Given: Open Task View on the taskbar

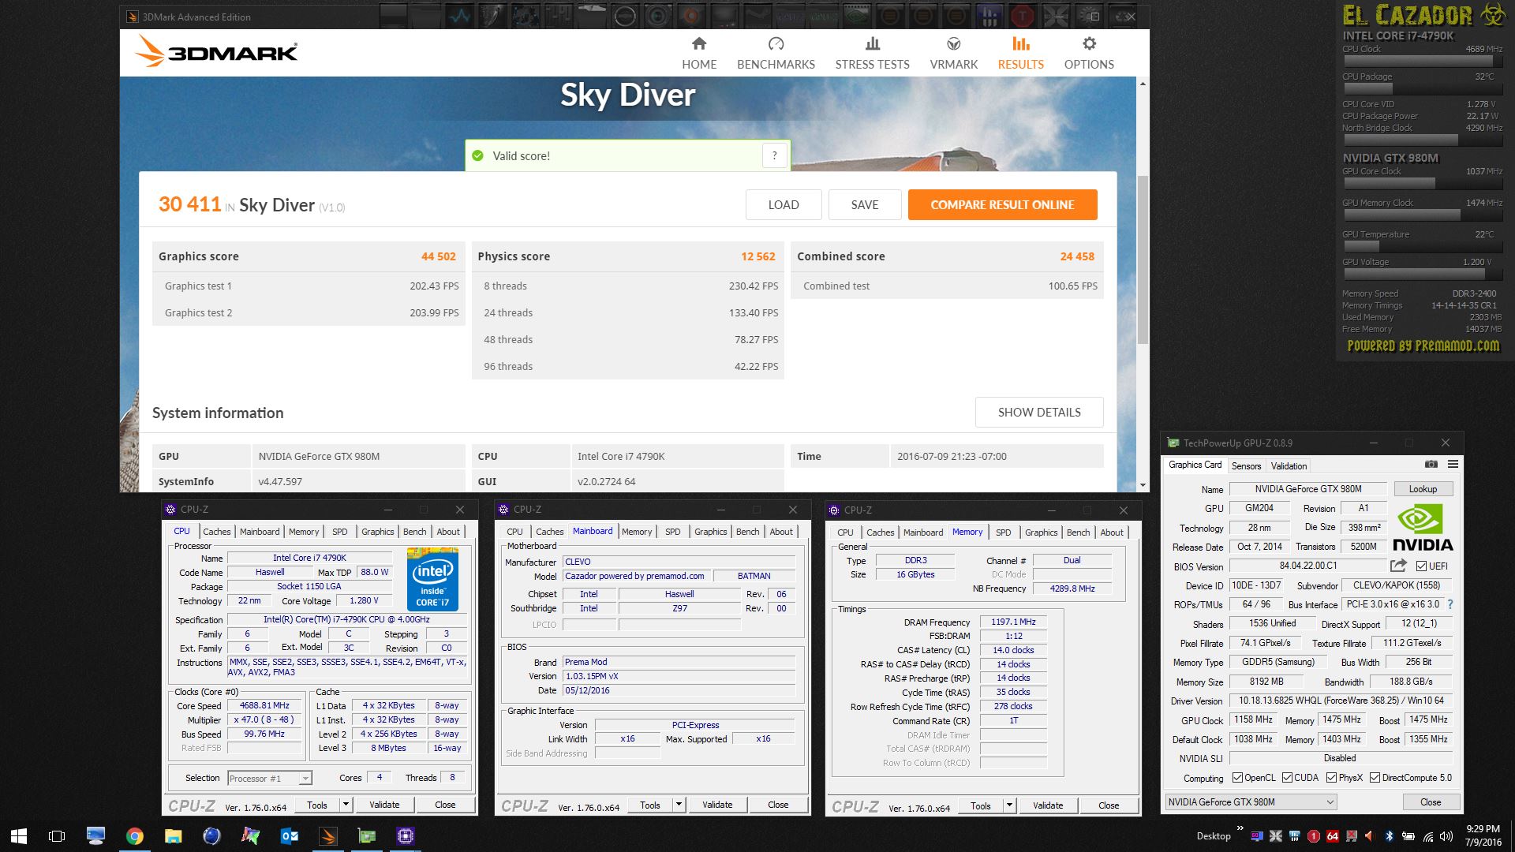Looking at the screenshot, I should [57, 836].
